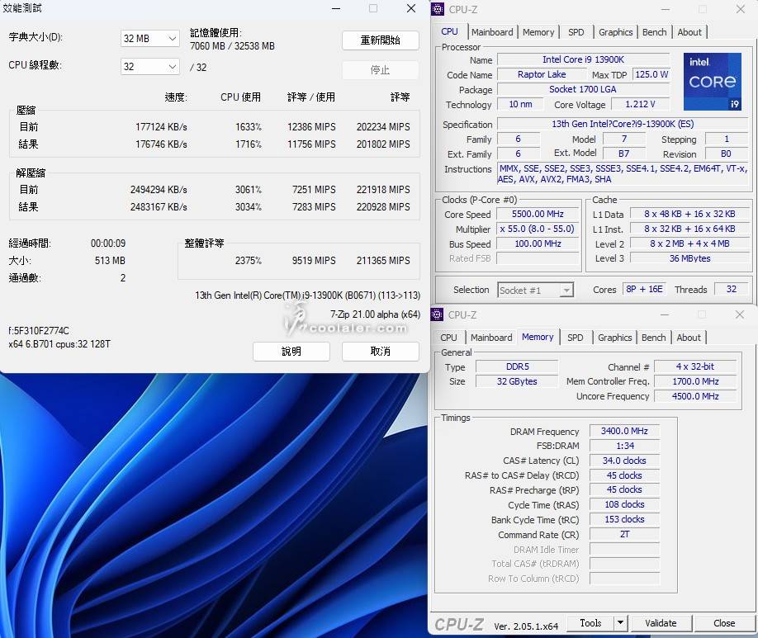Minimize the CPU-Z processor info window
Image resolution: width=758 pixels, height=638 pixels.
(x=663, y=10)
